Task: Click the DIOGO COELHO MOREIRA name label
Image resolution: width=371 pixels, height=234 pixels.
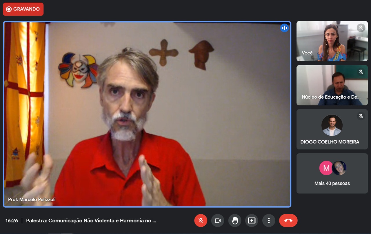Action: [x=330, y=142]
